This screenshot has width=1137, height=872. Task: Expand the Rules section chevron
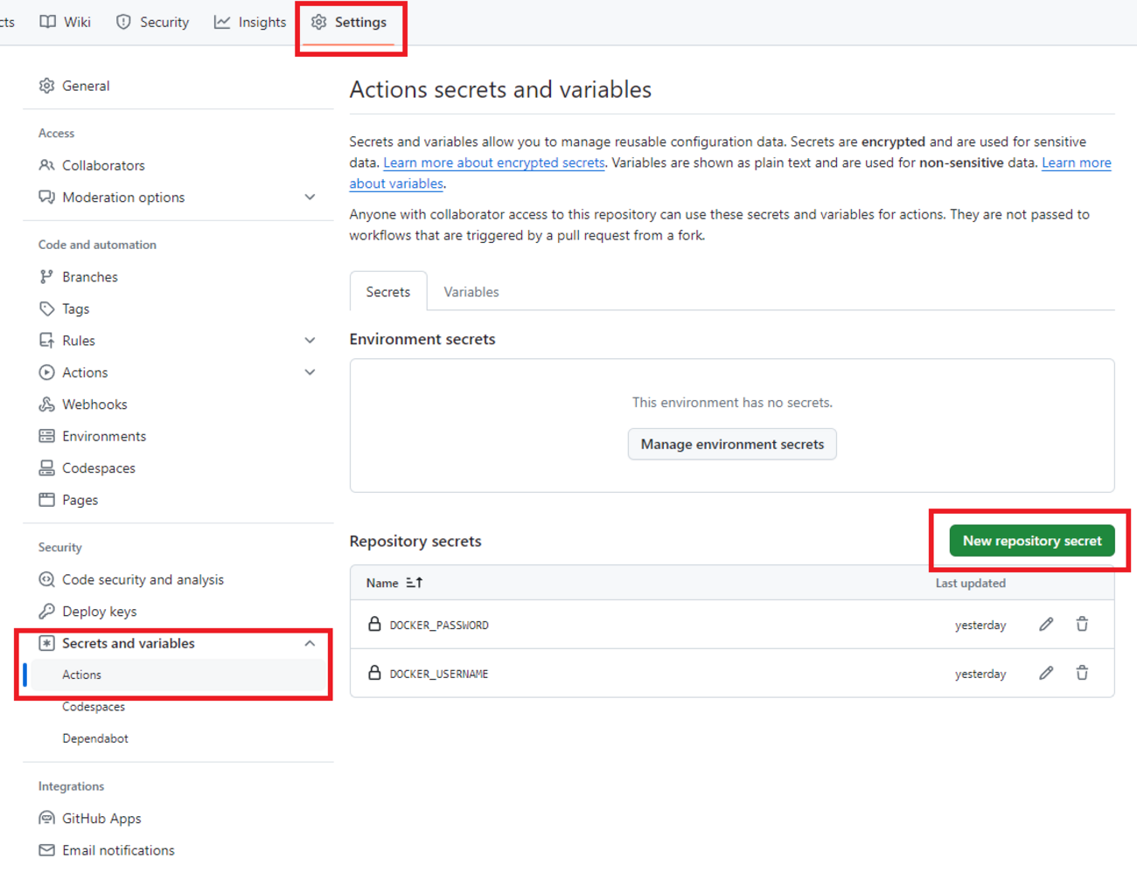click(x=310, y=341)
